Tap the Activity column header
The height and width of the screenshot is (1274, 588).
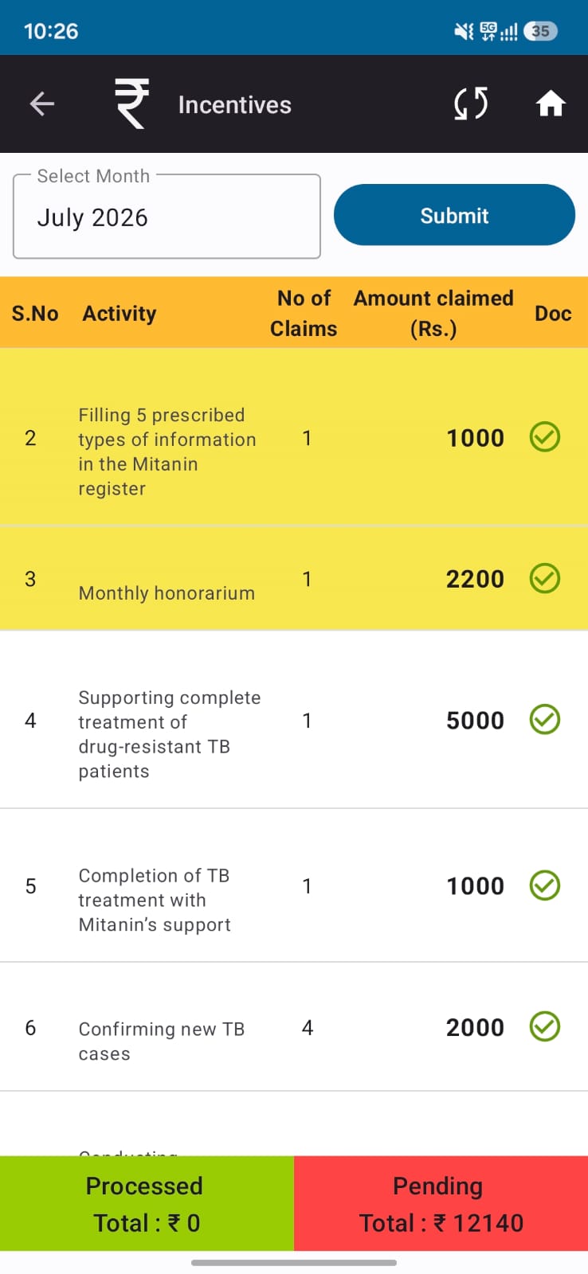(x=120, y=313)
